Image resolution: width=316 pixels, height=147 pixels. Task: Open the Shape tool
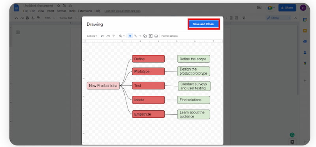pos(145,36)
